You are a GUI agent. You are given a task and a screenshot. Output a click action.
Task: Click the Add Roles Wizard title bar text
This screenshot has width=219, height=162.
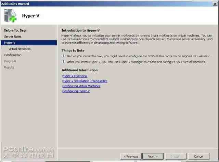15,4
